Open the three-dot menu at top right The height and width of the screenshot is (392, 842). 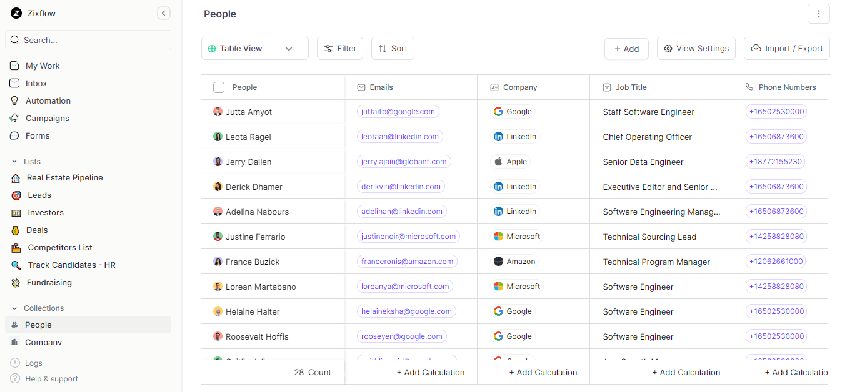(819, 13)
